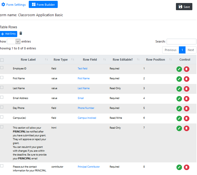Open the Form Builder tab

[x=43, y=5]
